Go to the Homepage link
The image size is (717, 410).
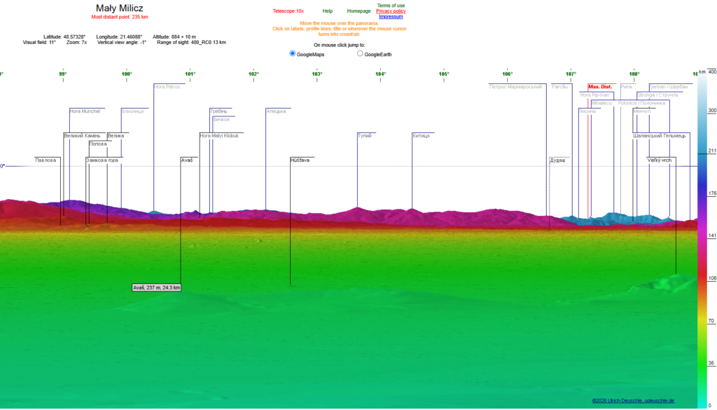(x=358, y=11)
